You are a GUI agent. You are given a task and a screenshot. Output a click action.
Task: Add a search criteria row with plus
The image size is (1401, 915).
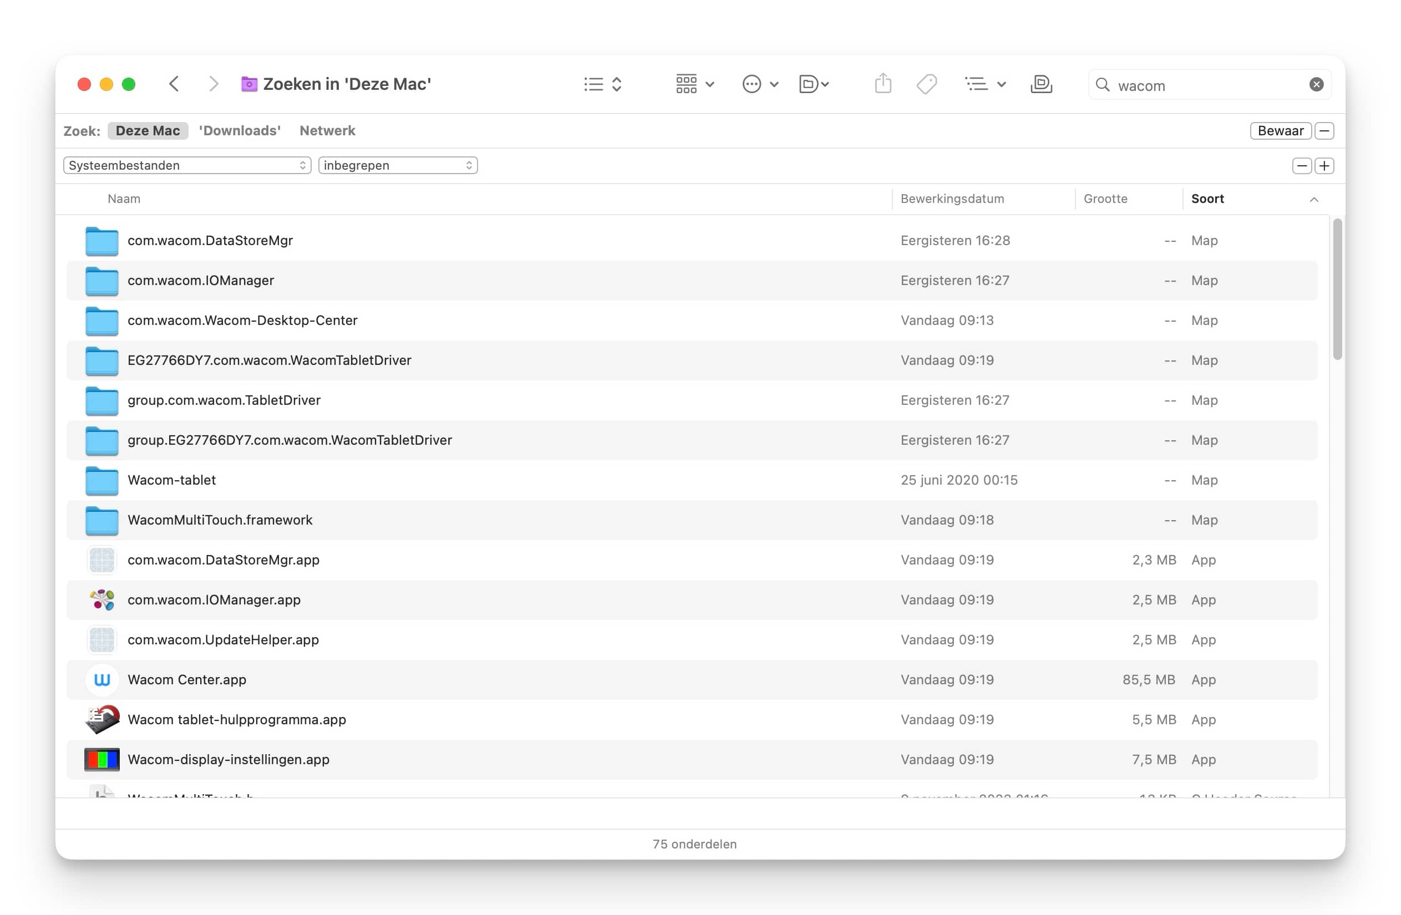coord(1324,166)
